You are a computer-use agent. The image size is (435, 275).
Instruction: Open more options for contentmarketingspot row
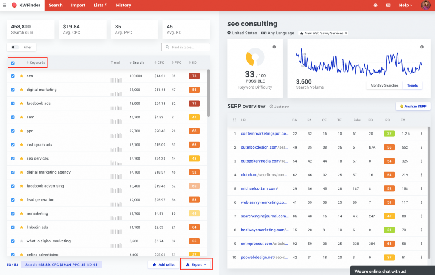pos(421,134)
